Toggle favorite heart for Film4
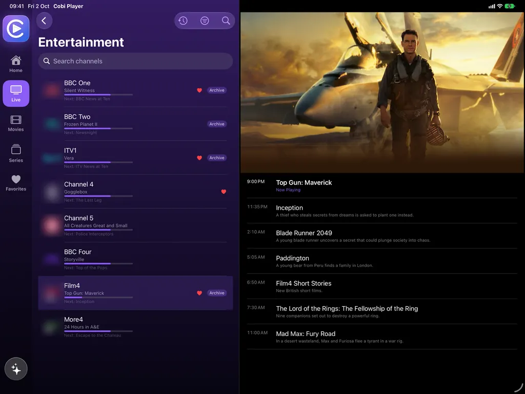 point(199,293)
